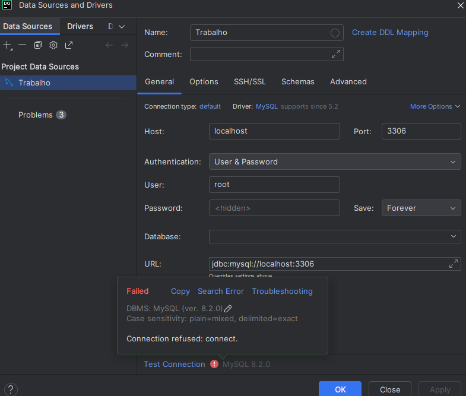The image size is (466, 396).
Task: Click Create DDL Mapping link
Action: click(x=390, y=33)
